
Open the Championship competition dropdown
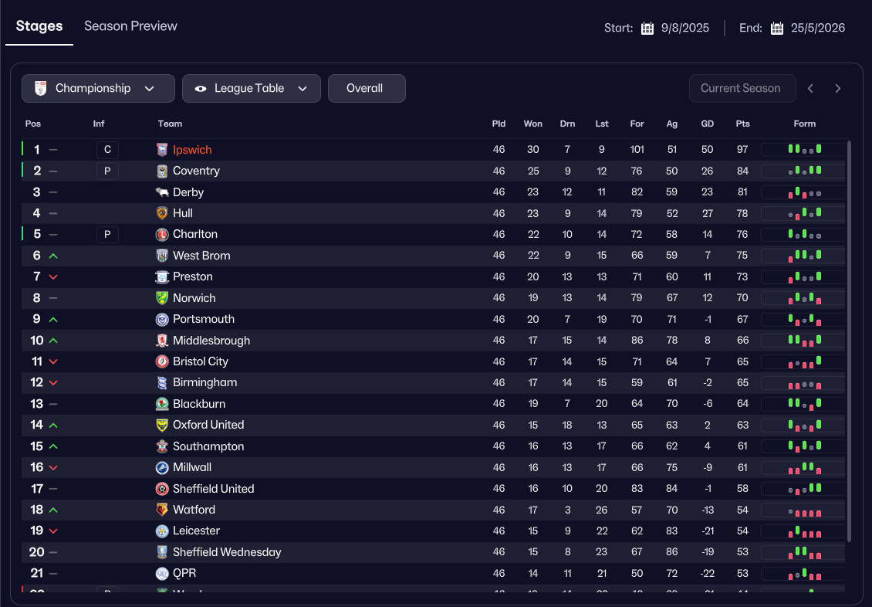click(98, 89)
